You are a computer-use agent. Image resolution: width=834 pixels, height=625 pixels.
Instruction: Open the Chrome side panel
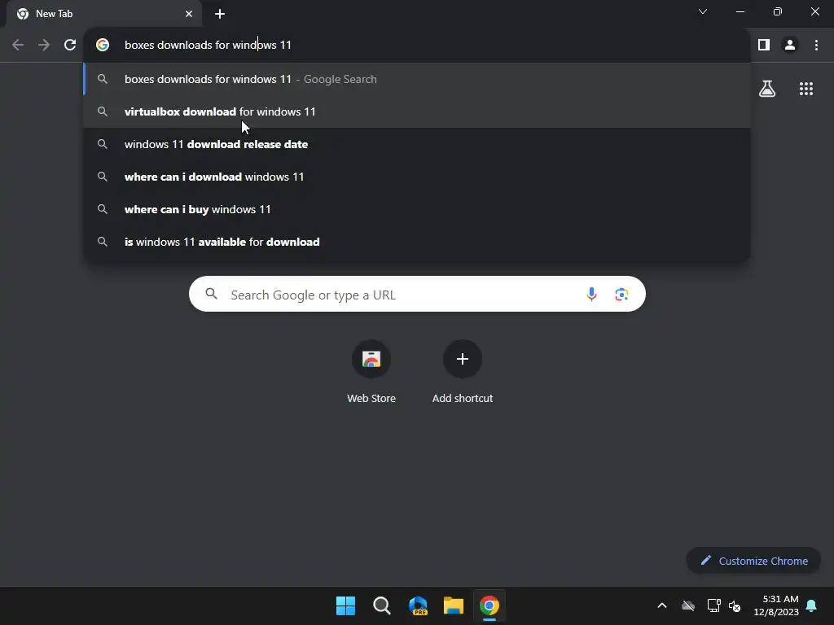pyautogui.click(x=764, y=46)
